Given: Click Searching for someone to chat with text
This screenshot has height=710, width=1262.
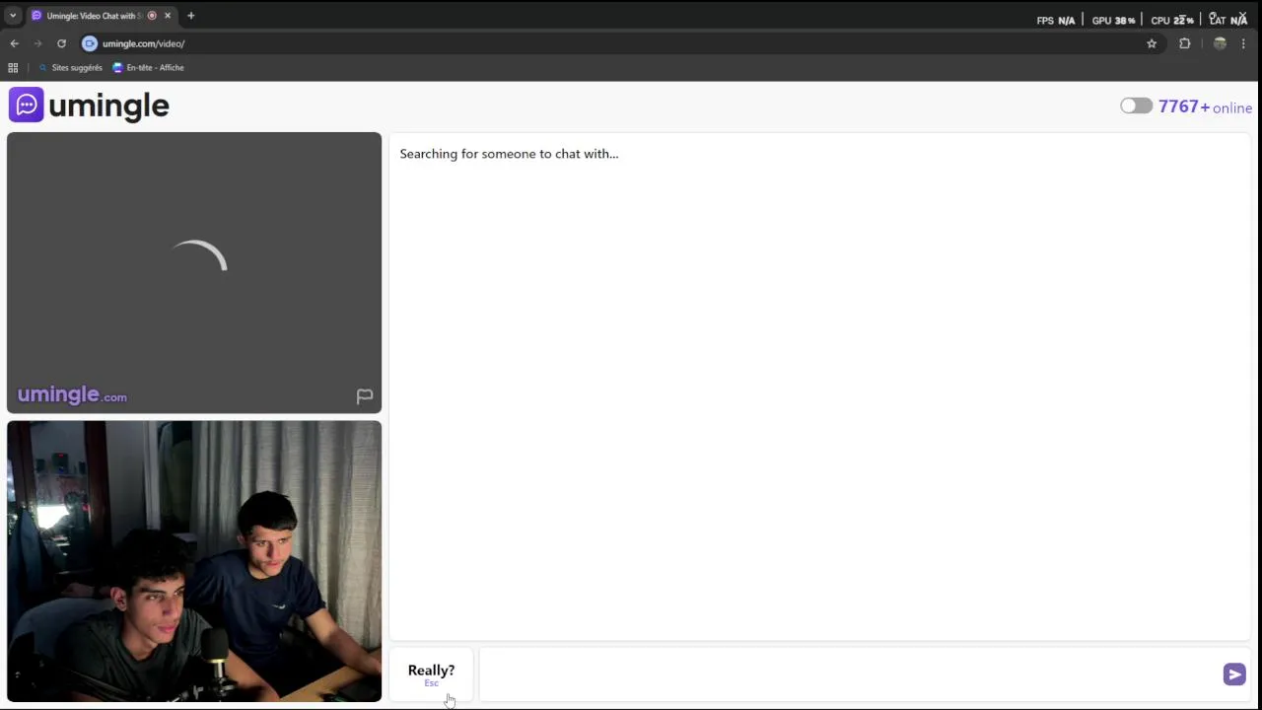Looking at the screenshot, I should (x=509, y=154).
